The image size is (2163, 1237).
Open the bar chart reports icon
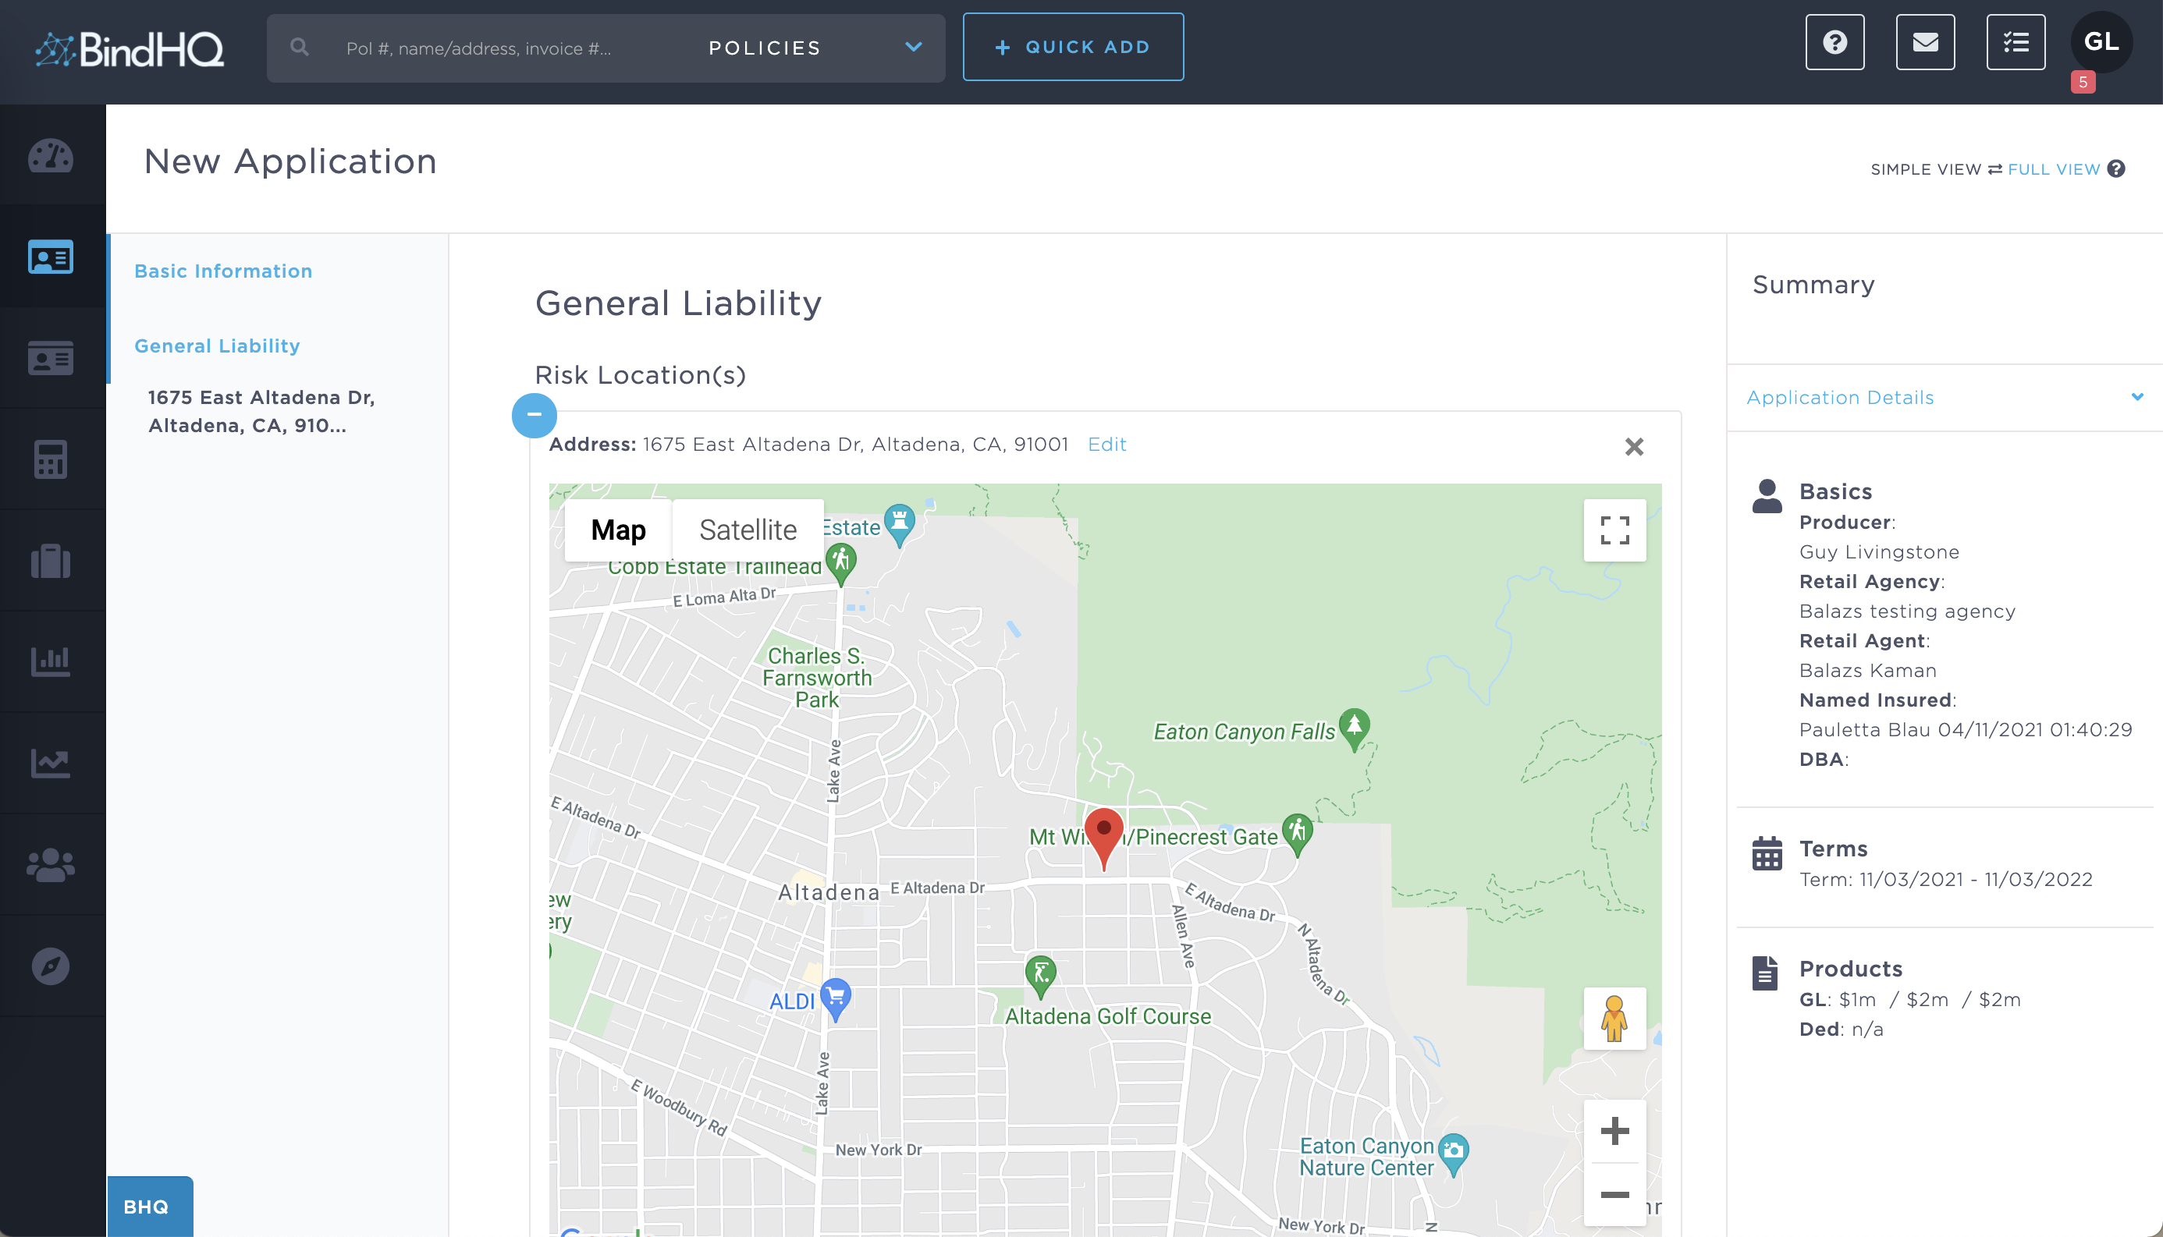pos(51,660)
